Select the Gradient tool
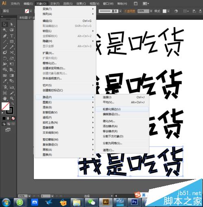This screenshot has width=203, height=207. coord(12,75)
